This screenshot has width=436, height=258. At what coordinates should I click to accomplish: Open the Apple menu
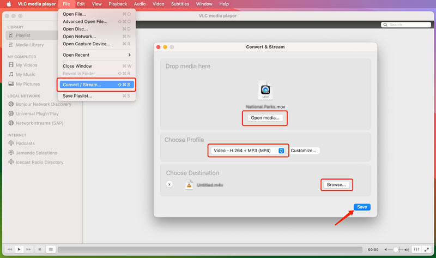tap(9, 4)
